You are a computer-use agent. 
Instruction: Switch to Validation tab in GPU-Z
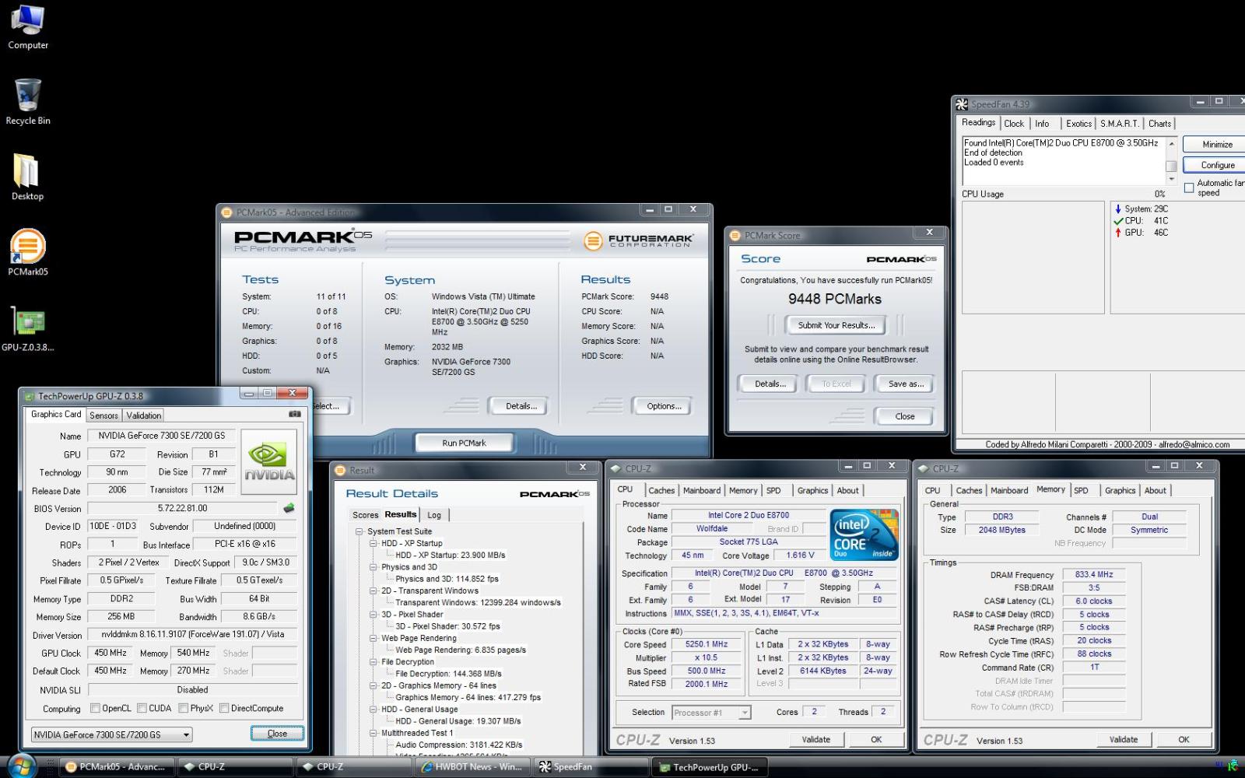144,415
